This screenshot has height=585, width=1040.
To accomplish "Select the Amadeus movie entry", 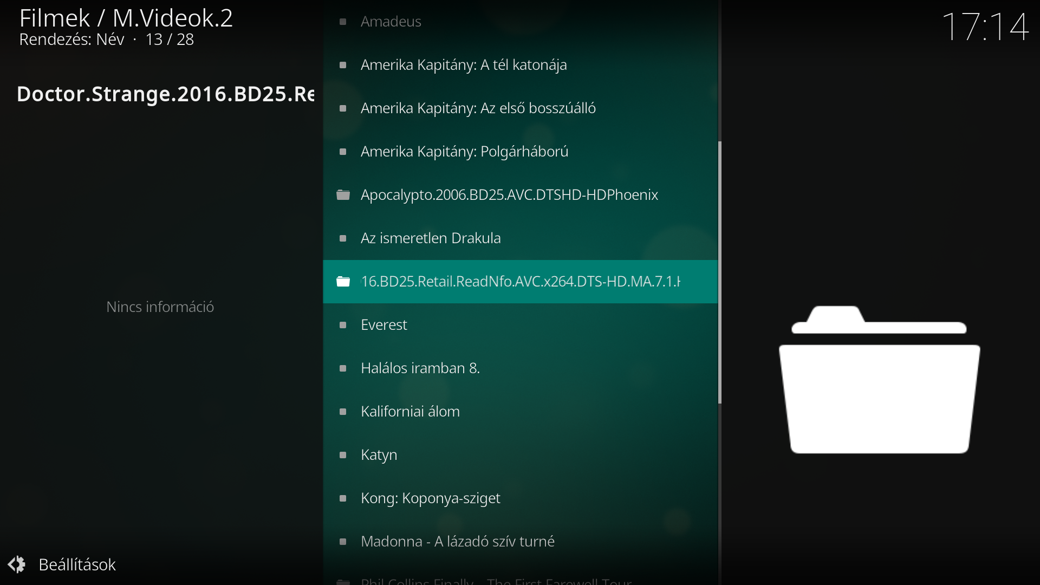I will 520,22.
